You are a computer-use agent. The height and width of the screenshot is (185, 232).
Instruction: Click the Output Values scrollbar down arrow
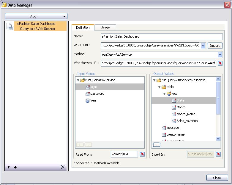[218, 139]
